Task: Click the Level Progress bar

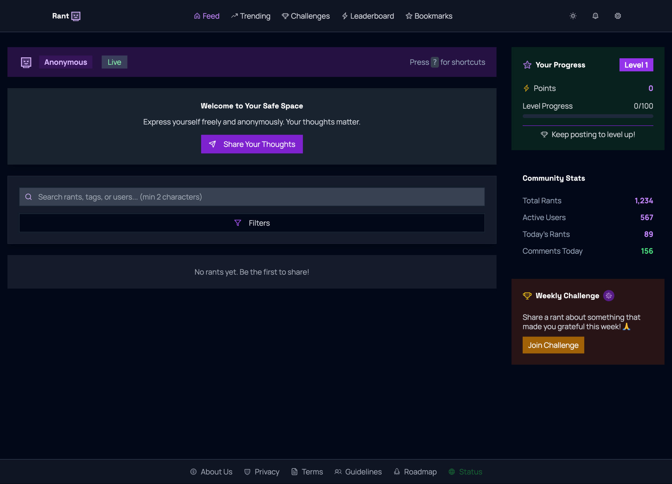Action: [588, 116]
